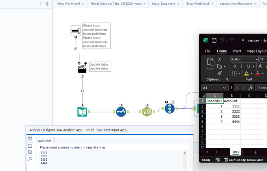Click the Excel Save icon
This screenshot has height=171, width=267.
click(x=214, y=40)
